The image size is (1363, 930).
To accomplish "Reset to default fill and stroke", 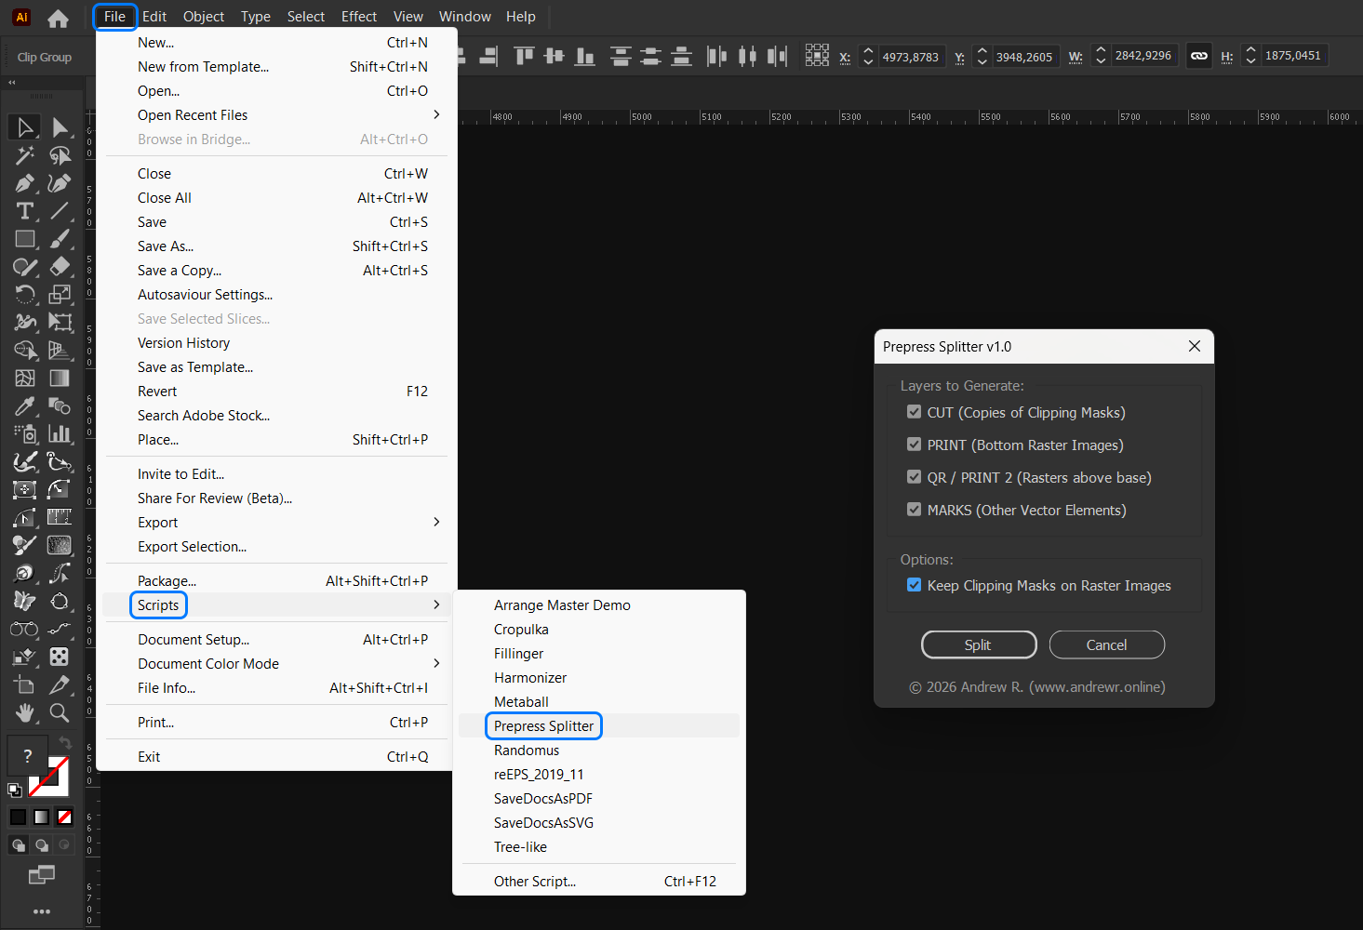I will coord(15,790).
